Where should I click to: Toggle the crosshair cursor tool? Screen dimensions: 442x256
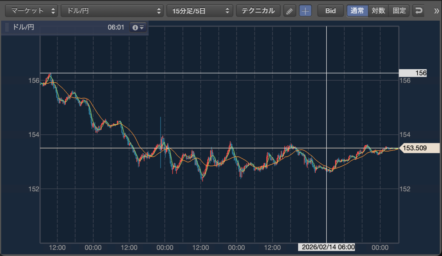305,11
